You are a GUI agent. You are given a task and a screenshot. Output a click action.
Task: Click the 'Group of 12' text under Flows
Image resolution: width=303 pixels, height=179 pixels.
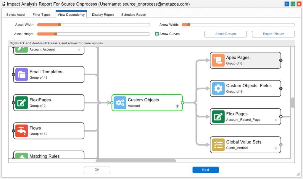click(x=38, y=134)
